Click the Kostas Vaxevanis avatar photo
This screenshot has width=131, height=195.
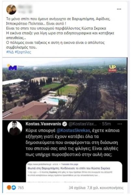(x=15, y=128)
